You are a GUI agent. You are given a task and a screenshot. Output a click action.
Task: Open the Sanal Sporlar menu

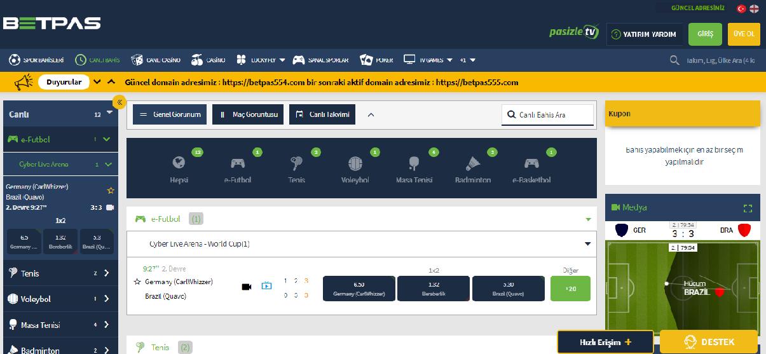(320, 60)
